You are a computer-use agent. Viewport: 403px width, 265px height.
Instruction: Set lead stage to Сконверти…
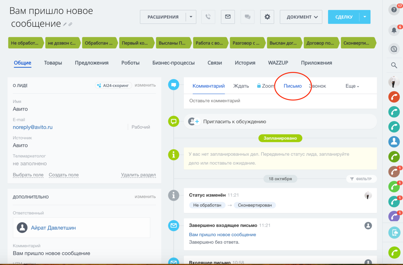[x=358, y=43]
